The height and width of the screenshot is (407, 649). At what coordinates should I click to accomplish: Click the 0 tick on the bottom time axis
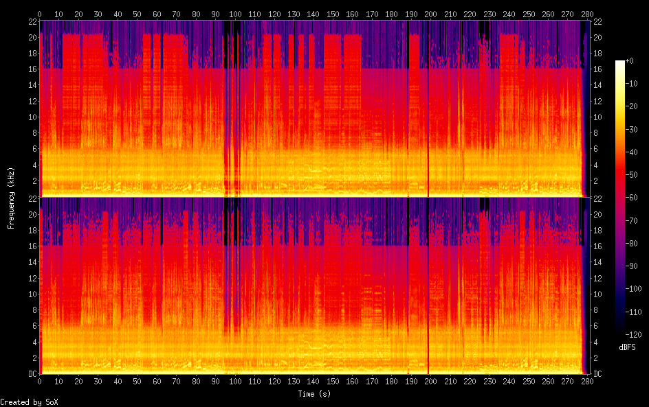point(40,381)
